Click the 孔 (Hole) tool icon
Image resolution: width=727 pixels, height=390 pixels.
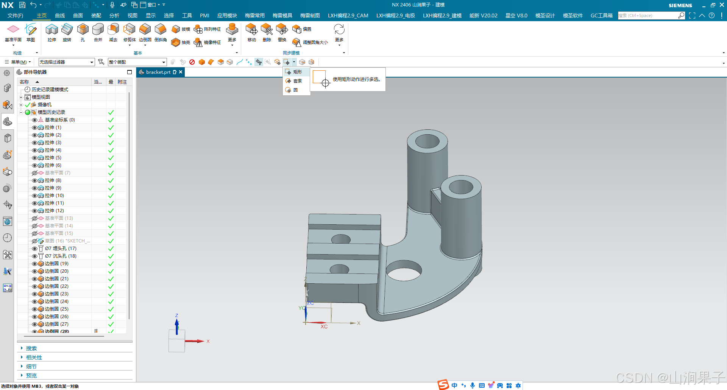(x=83, y=33)
